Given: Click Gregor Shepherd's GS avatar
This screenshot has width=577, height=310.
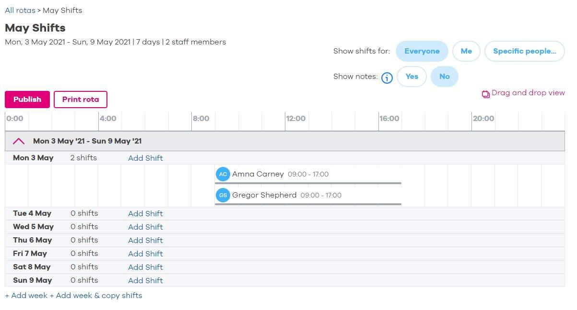Looking at the screenshot, I should coord(223,195).
